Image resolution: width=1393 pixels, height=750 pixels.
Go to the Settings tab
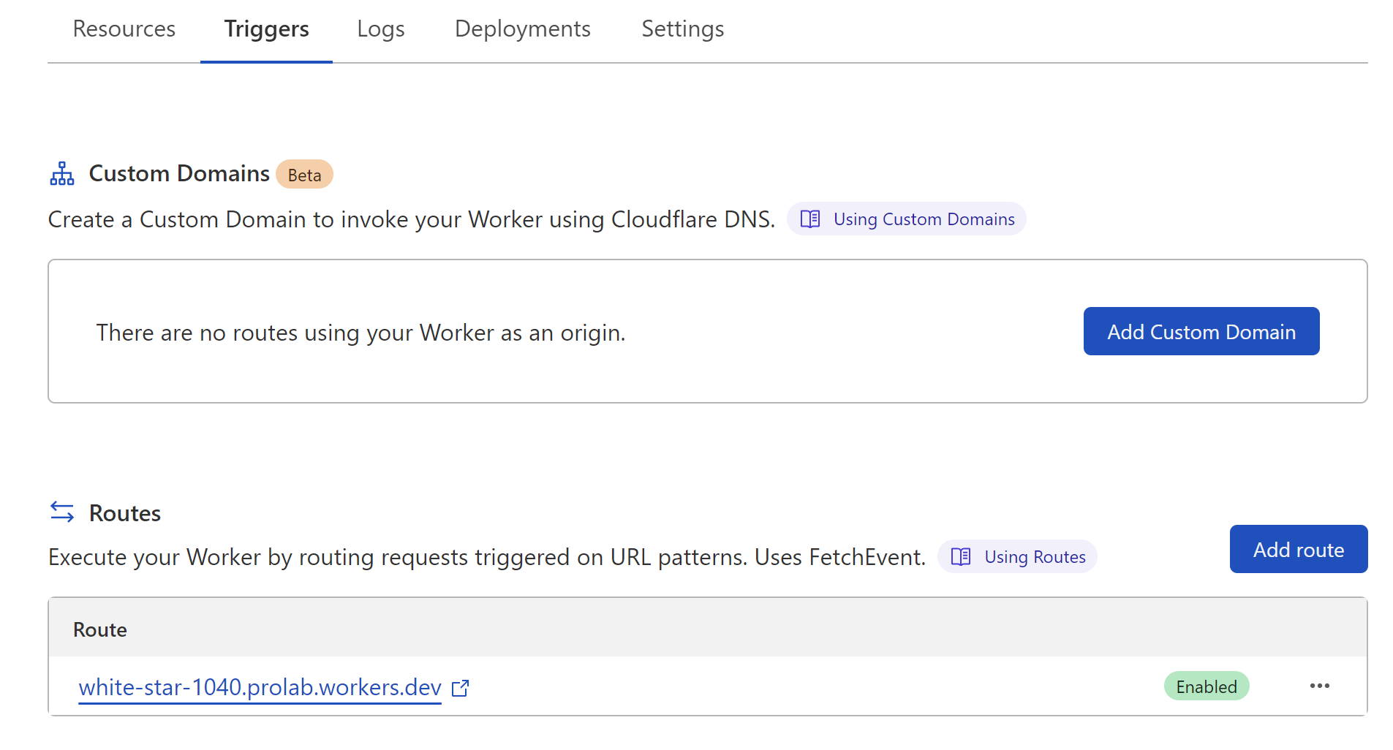point(682,29)
